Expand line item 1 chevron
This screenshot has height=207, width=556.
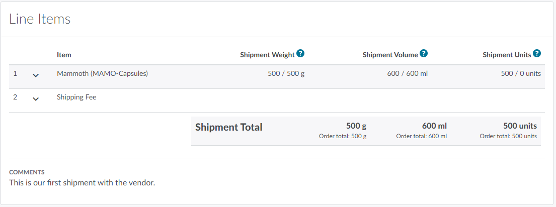(x=36, y=75)
